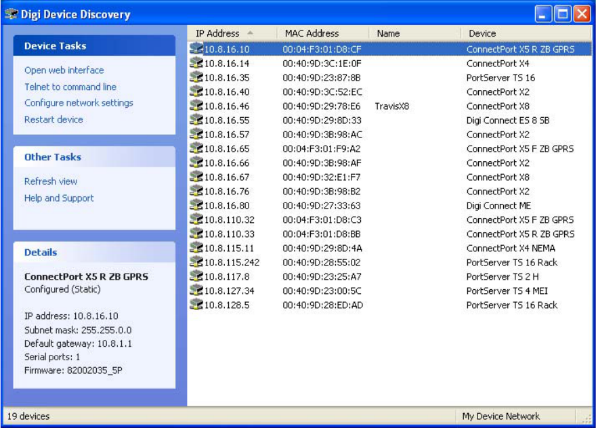Click Configured (Static) detail text

tap(62, 289)
